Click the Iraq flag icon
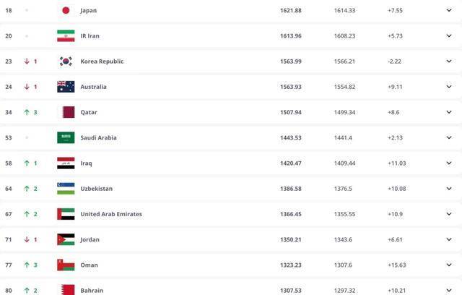462x295 pixels. [66, 163]
